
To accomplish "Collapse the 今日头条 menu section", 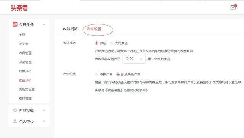I will [x=44, y=24].
